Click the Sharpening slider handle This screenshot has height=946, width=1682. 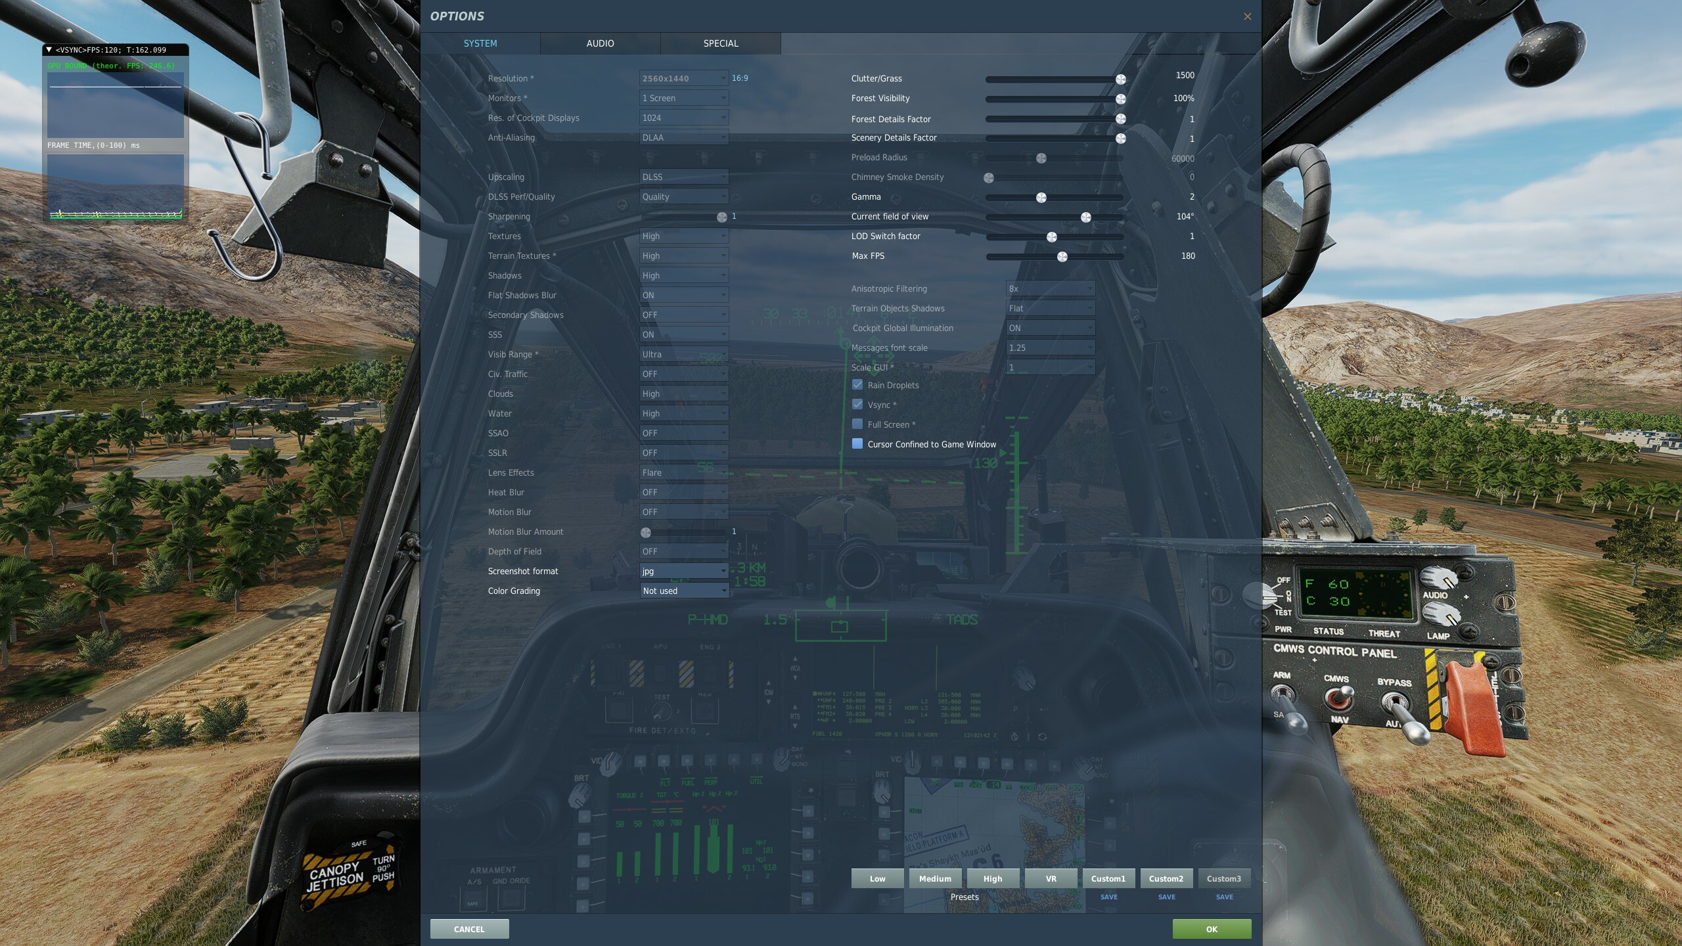722,217
